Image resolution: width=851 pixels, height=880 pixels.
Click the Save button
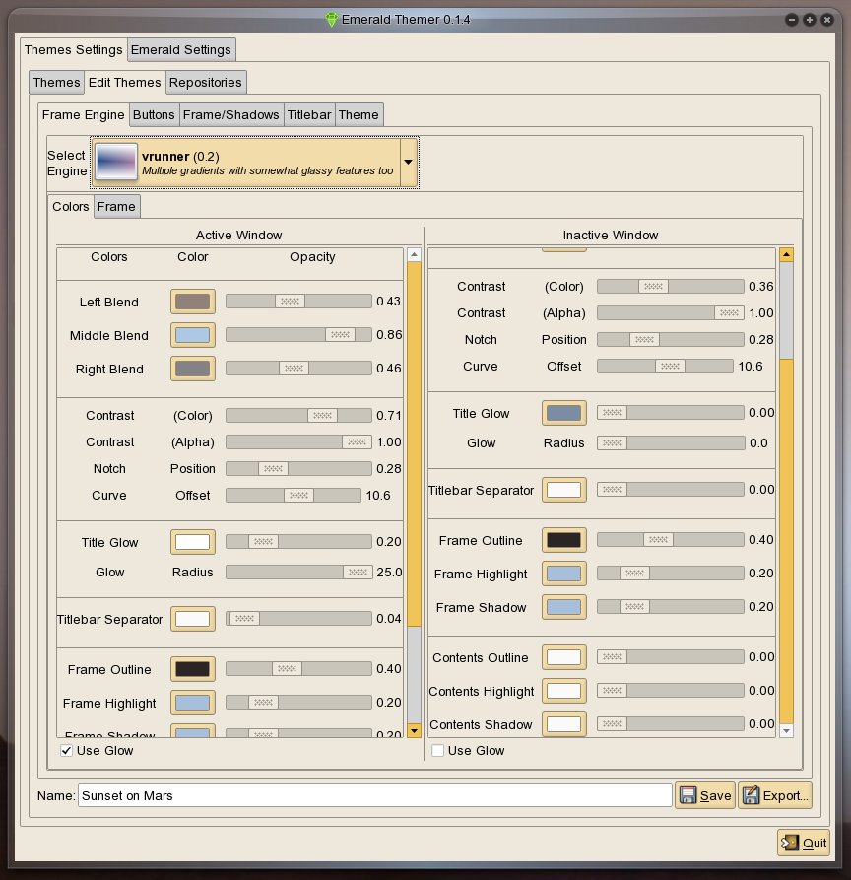coord(705,795)
